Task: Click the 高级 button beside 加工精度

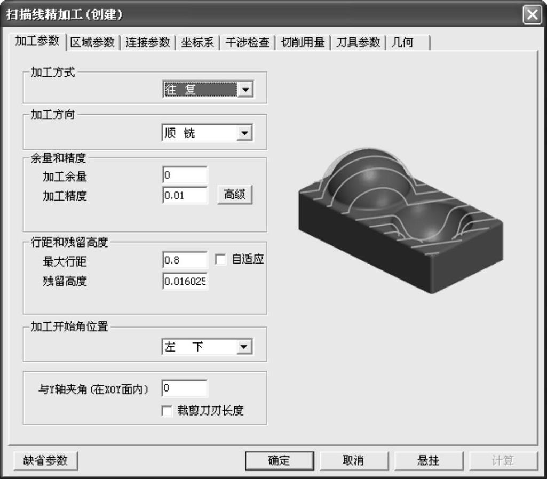Action: pyautogui.click(x=234, y=195)
